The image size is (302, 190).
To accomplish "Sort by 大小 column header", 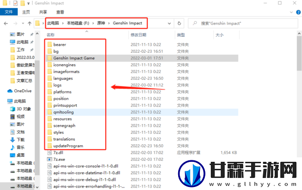I will pos(219,35).
